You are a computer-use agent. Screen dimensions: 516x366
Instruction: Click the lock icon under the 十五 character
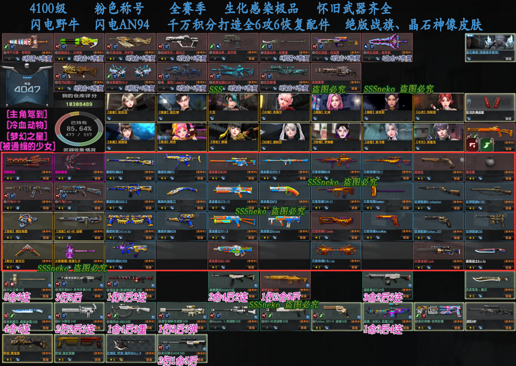(212, 118)
